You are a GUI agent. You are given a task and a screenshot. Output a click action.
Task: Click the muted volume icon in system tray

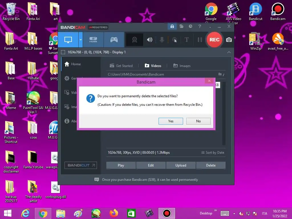click(x=241, y=213)
